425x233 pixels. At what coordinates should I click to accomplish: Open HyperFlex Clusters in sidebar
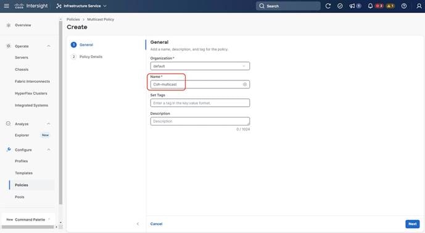coord(31,93)
